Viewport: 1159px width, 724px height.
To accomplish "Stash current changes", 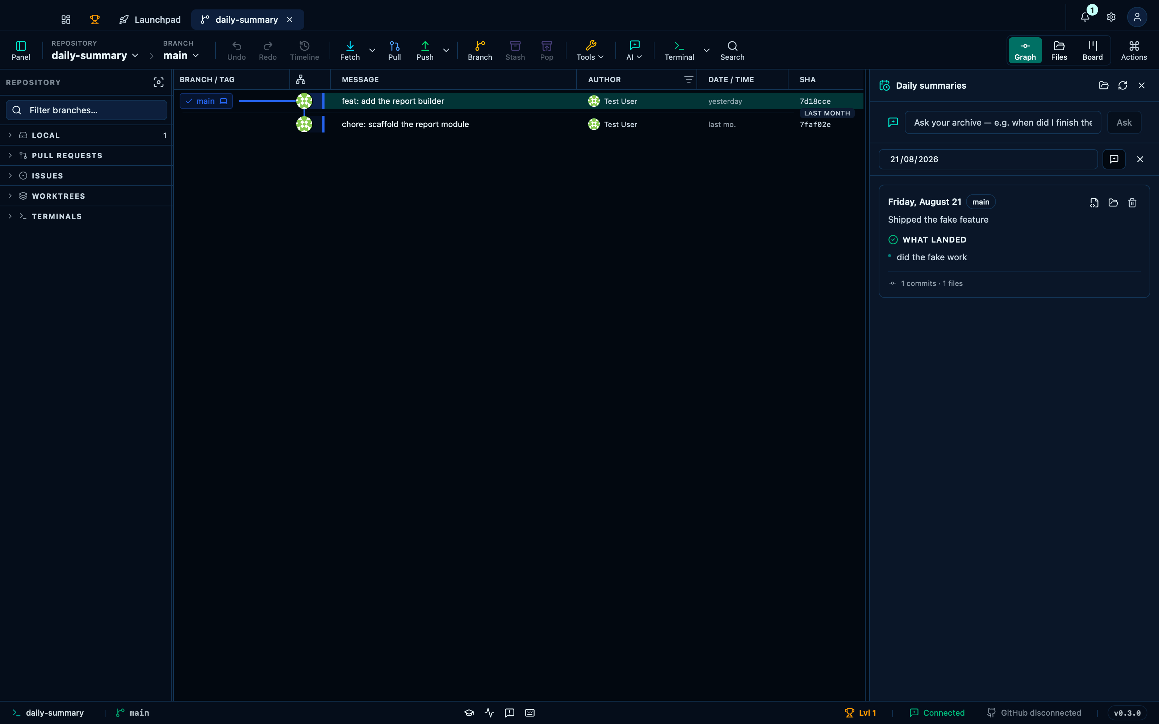I will click(x=515, y=50).
